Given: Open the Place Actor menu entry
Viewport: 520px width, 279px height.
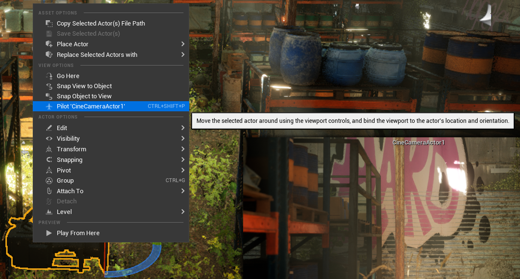Looking at the screenshot, I should (x=111, y=44).
